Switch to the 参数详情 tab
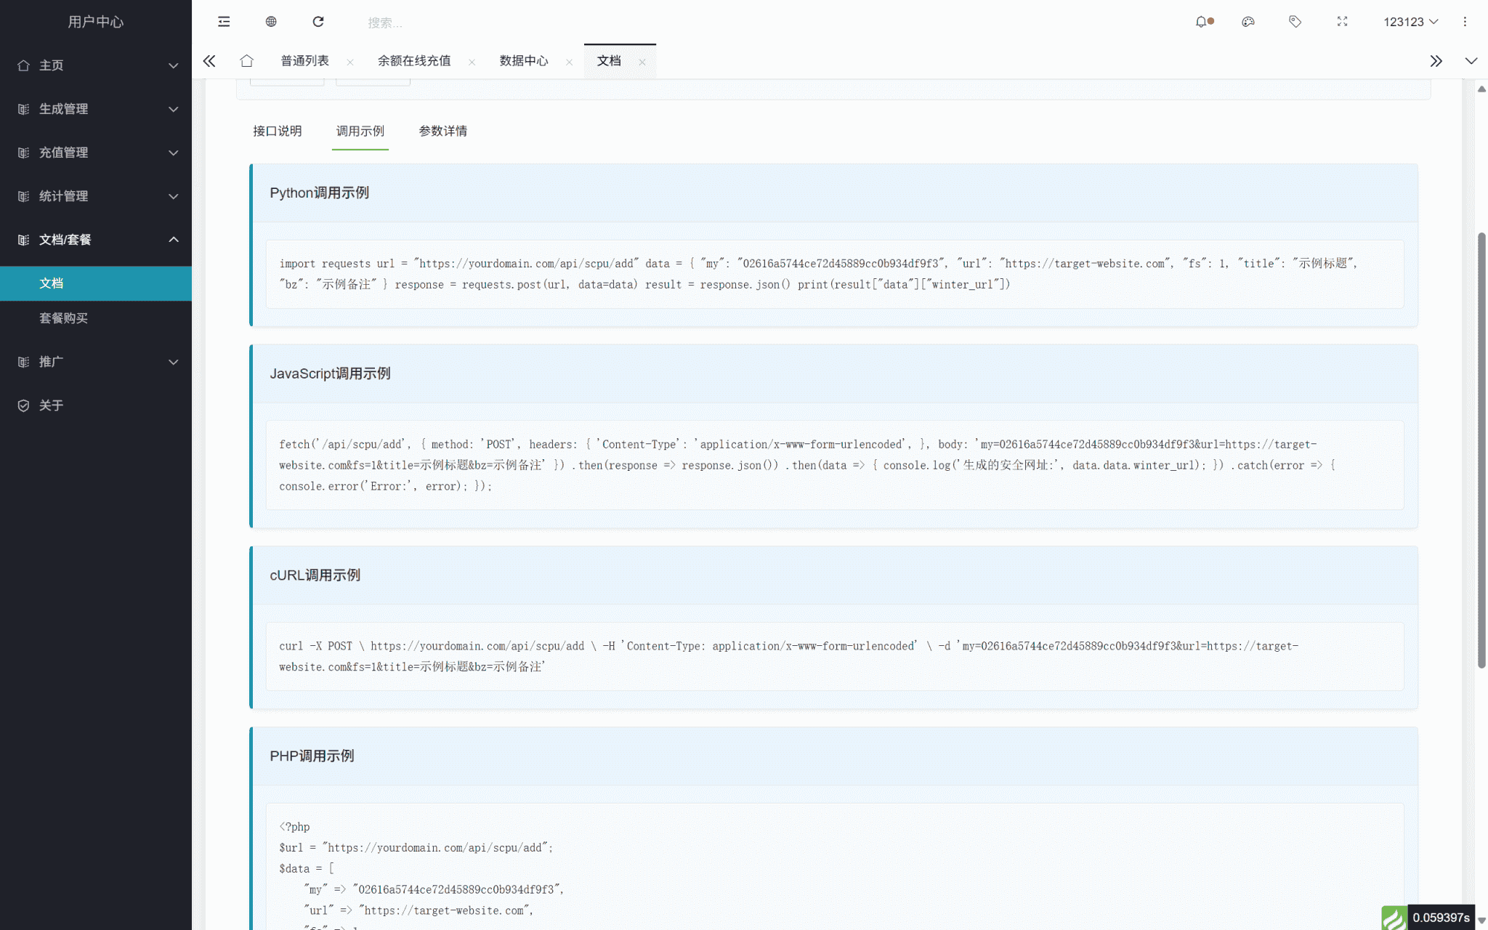 click(442, 131)
